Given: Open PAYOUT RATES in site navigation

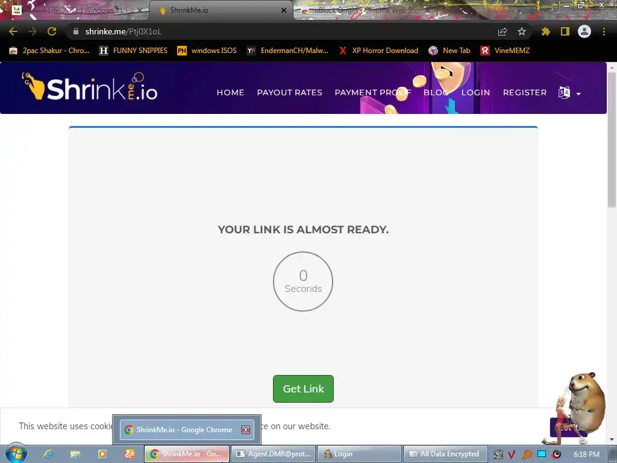Looking at the screenshot, I should [290, 92].
